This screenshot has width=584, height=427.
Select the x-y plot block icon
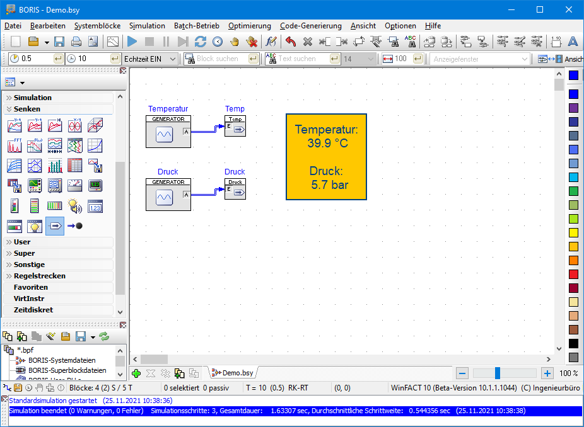coord(75,125)
